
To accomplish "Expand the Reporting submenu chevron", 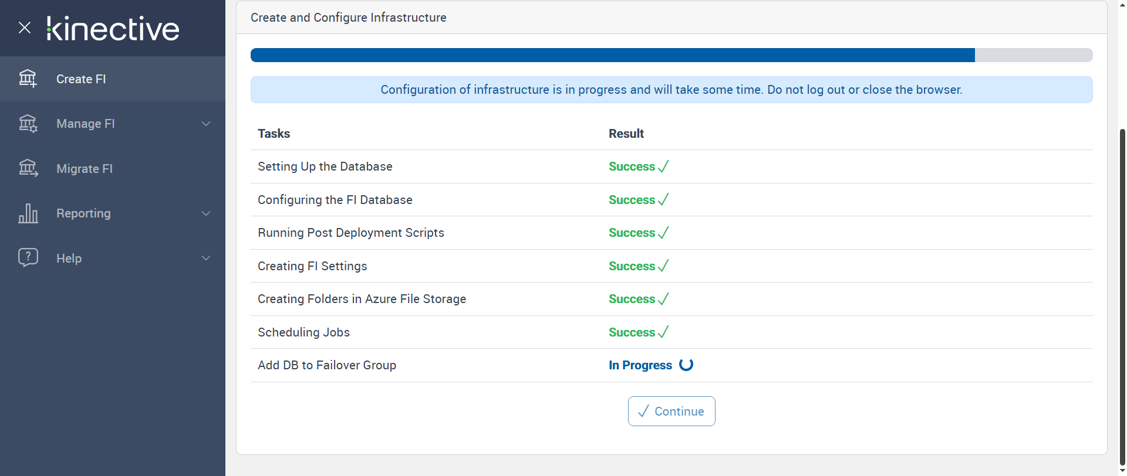I will tap(206, 213).
